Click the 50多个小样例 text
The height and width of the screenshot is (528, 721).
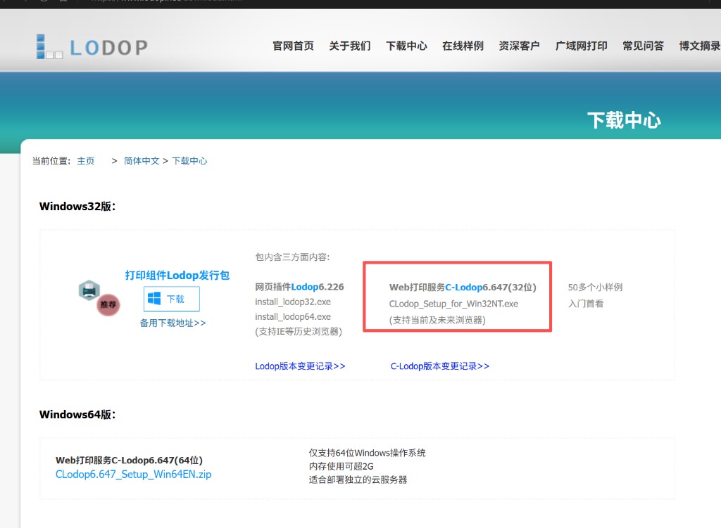pyautogui.click(x=595, y=287)
